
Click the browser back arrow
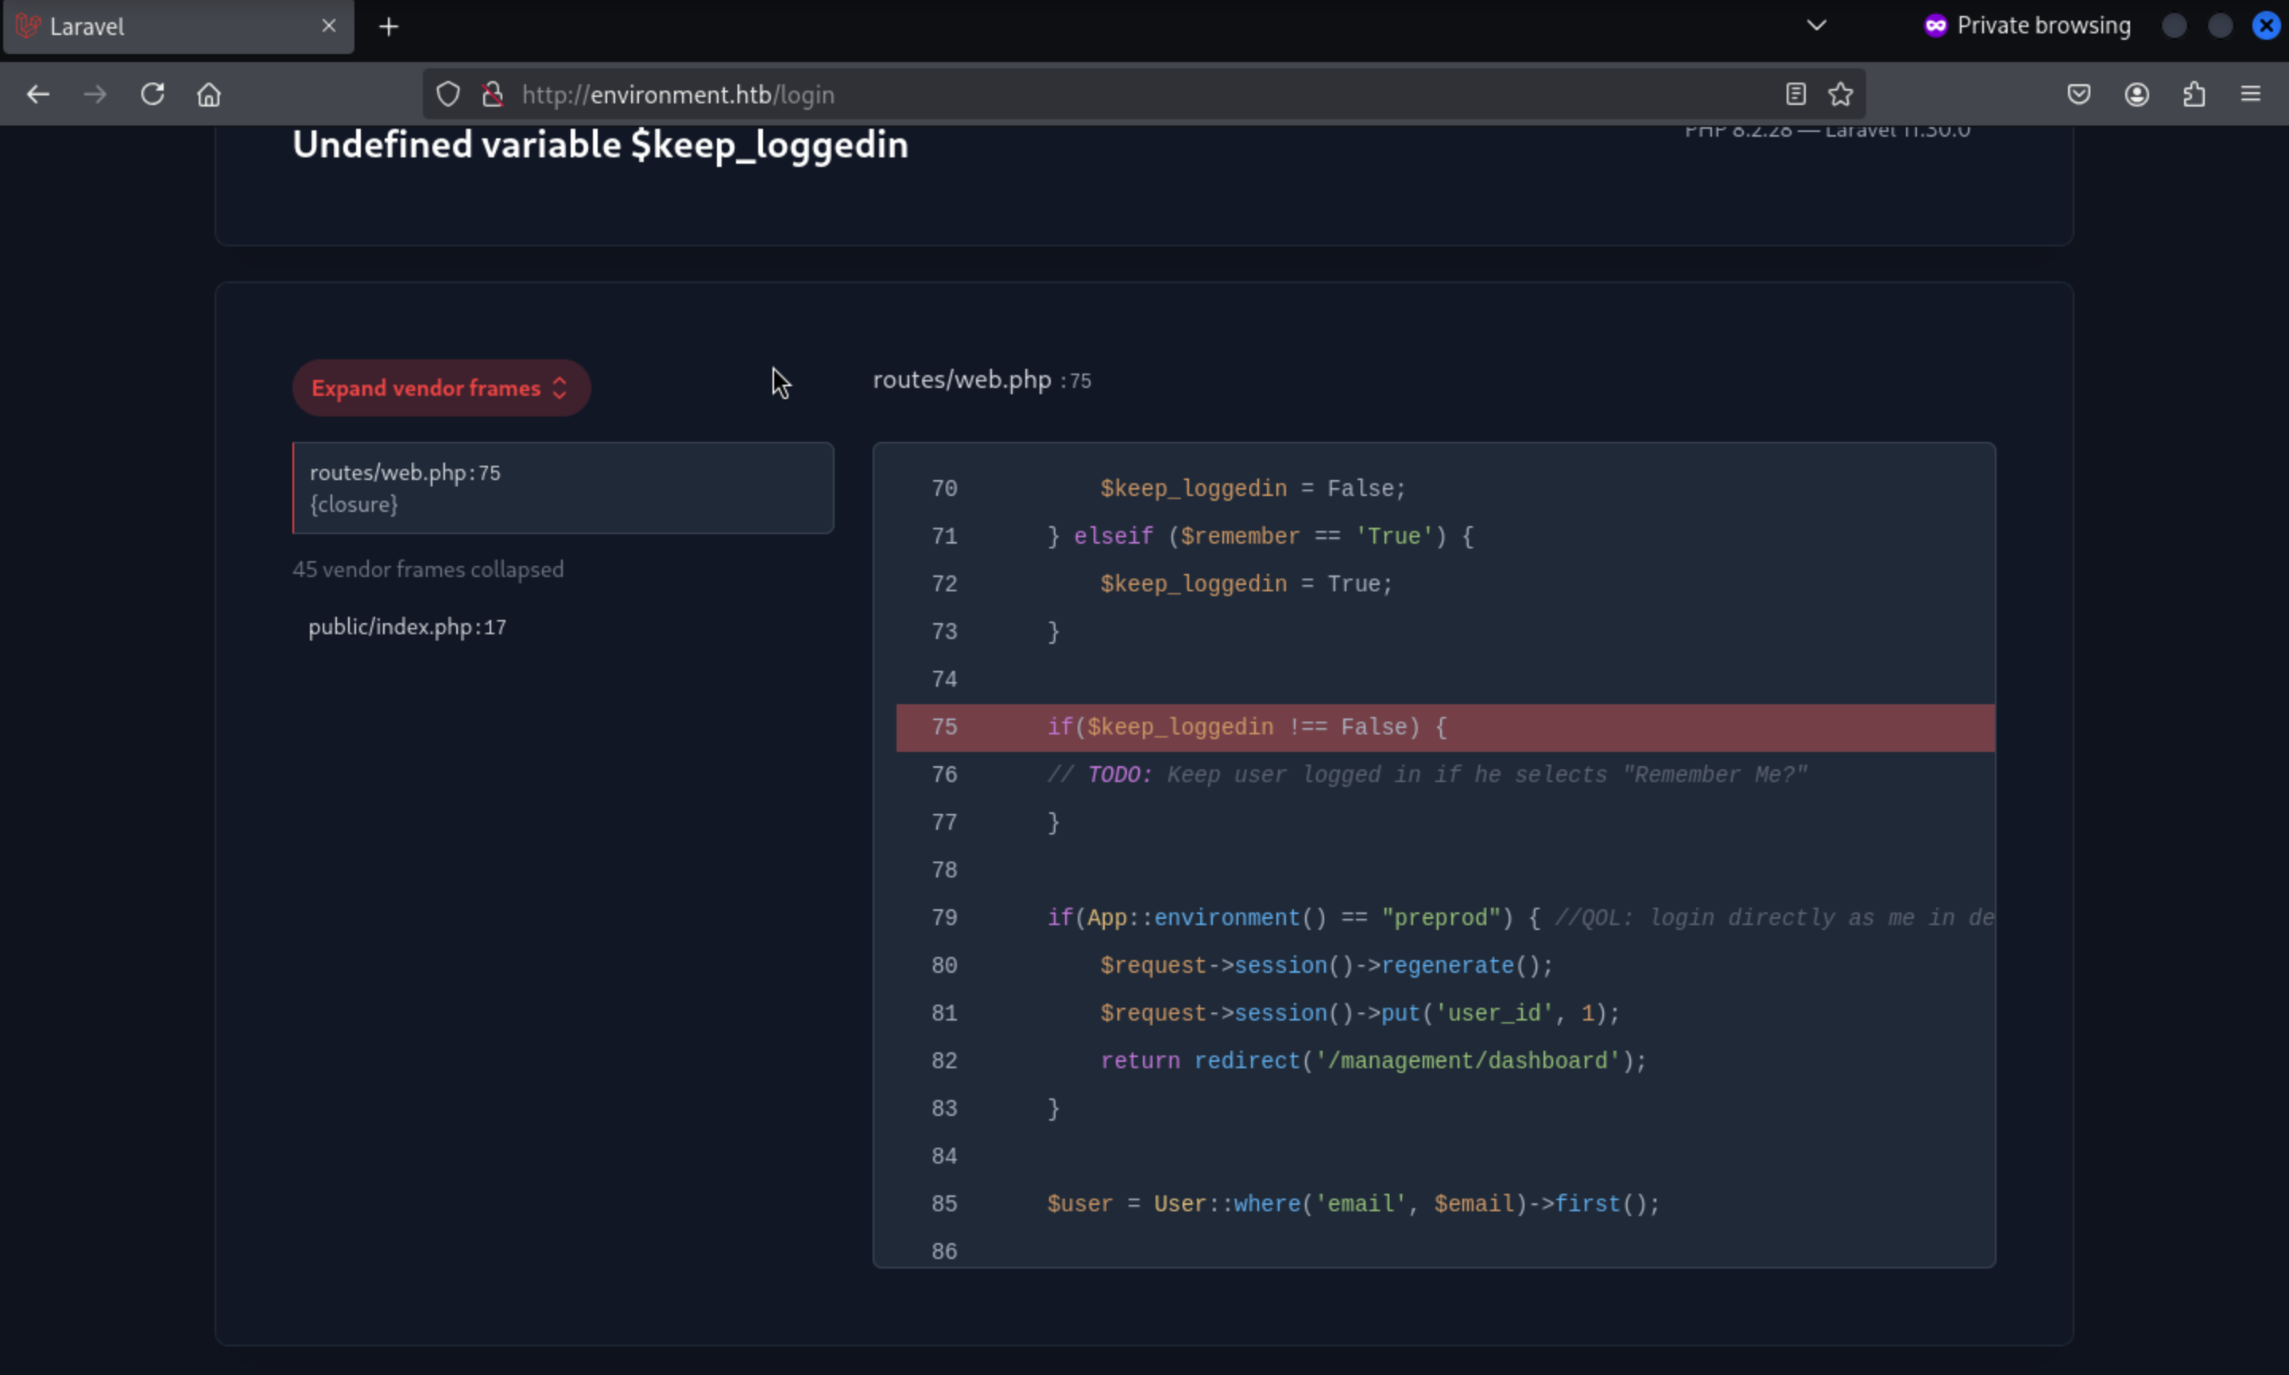[x=38, y=95]
